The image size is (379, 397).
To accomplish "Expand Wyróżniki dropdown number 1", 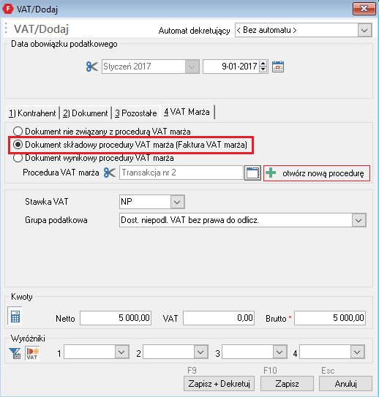I will pyautogui.click(x=121, y=352).
